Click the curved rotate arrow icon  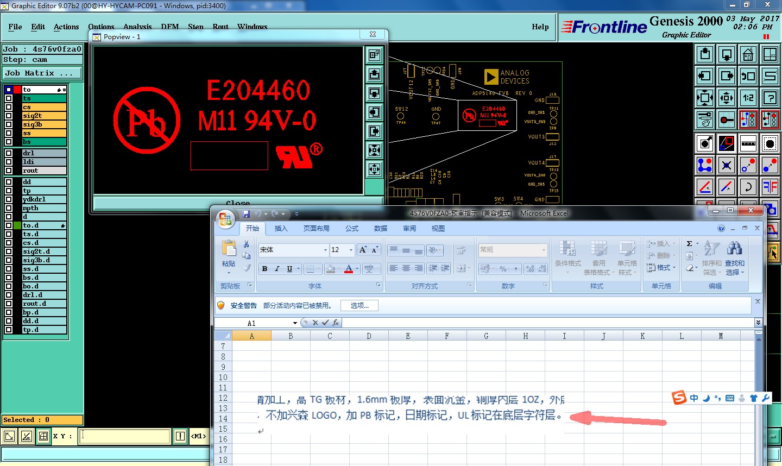pyautogui.click(x=748, y=187)
